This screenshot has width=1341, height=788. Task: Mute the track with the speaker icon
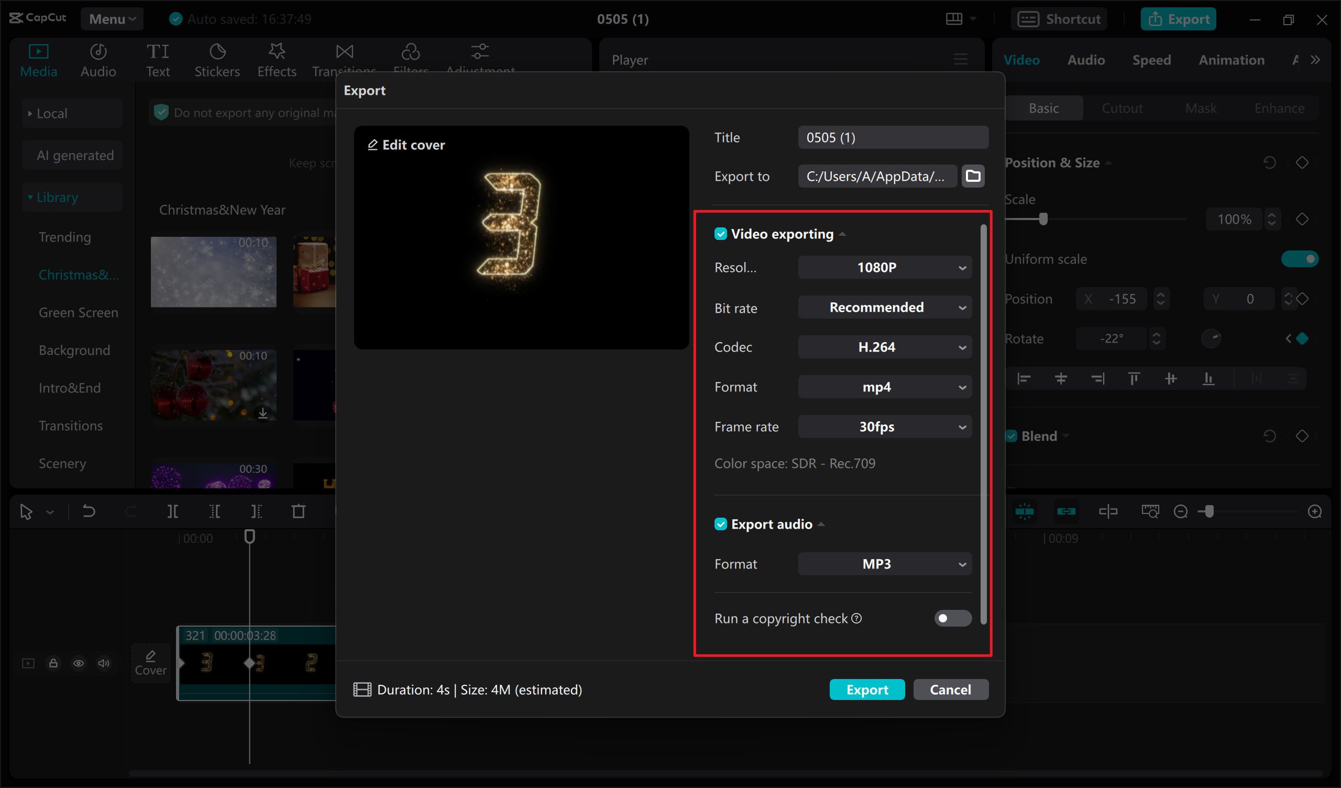(x=104, y=663)
